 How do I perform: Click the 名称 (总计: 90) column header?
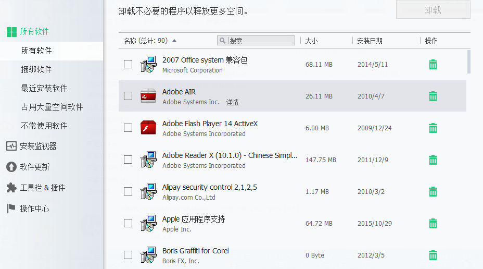click(x=145, y=41)
